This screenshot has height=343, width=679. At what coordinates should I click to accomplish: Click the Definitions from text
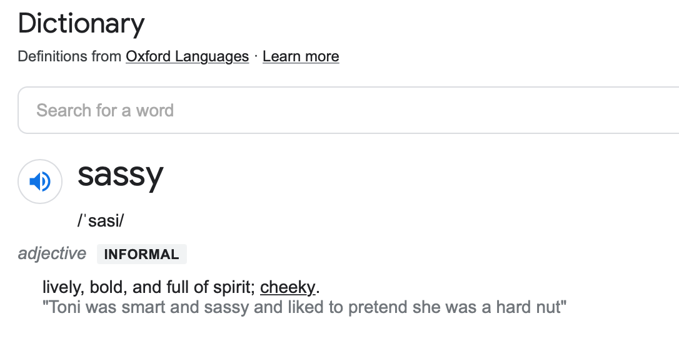(69, 56)
